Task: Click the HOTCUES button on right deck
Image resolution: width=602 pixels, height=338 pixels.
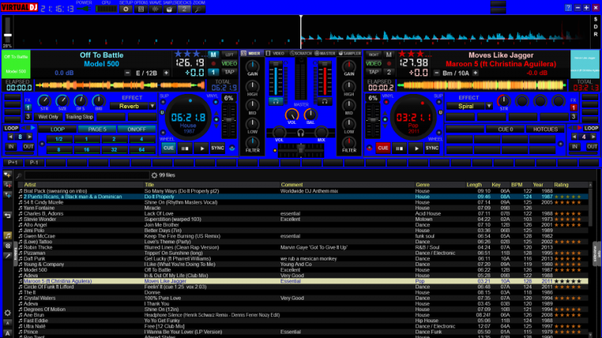Action: (x=545, y=129)
